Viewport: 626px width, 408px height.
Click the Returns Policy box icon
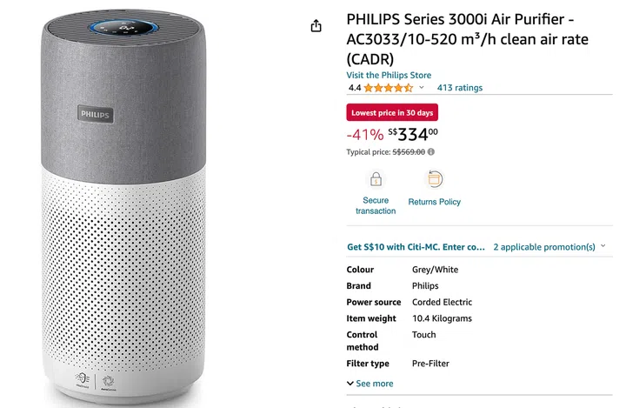pos(435,179)
